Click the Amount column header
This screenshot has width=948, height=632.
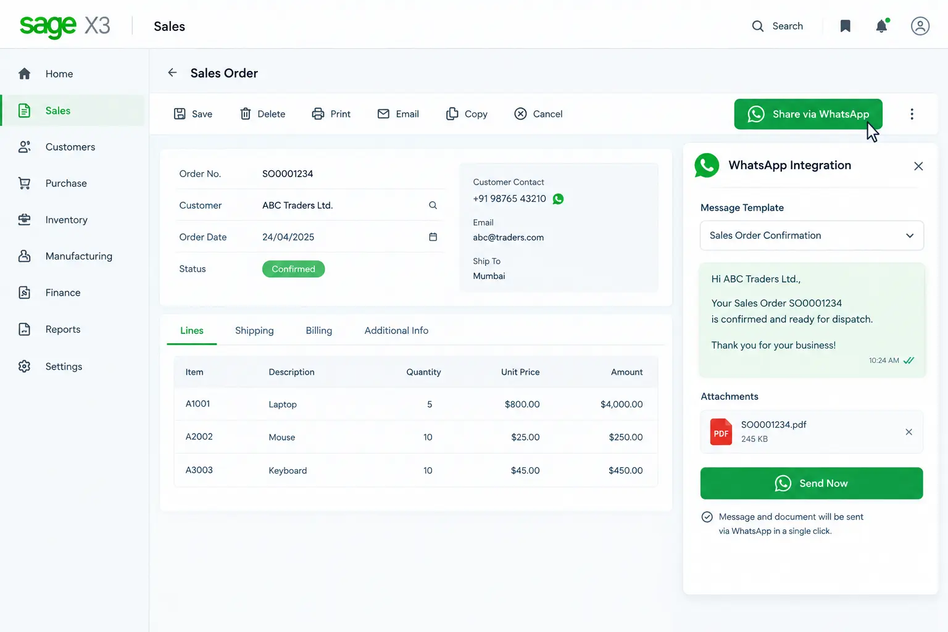click(627, 372)
